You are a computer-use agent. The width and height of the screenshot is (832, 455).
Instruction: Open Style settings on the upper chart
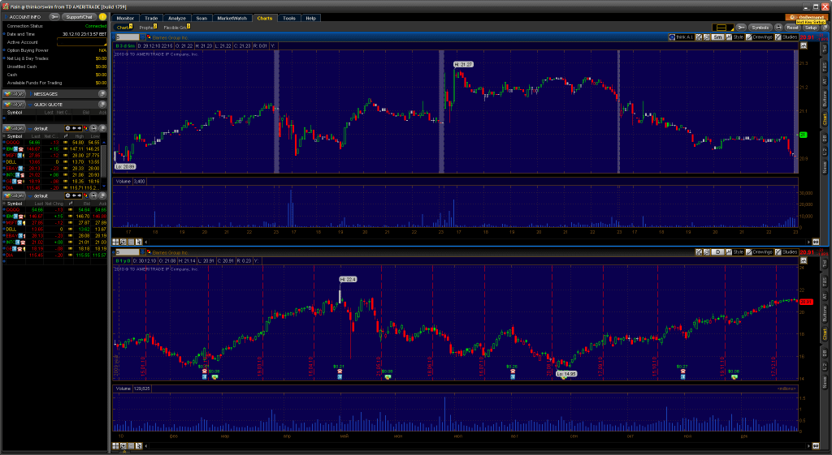click(x=736, y=37)
